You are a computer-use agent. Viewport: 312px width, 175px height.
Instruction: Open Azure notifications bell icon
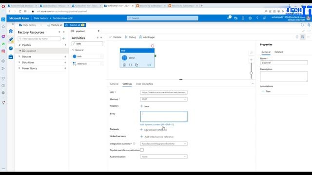click(x=243, y=18)
